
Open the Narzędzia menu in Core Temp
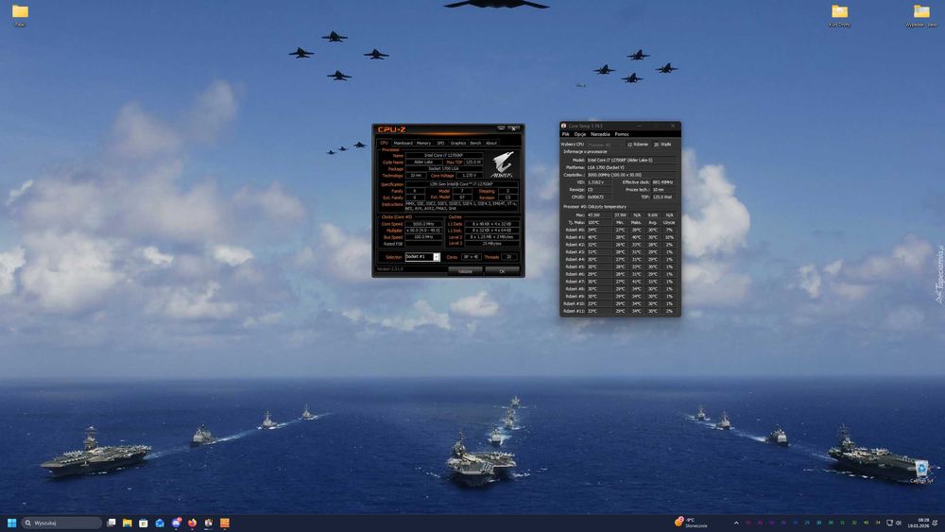tap(600, 134)
